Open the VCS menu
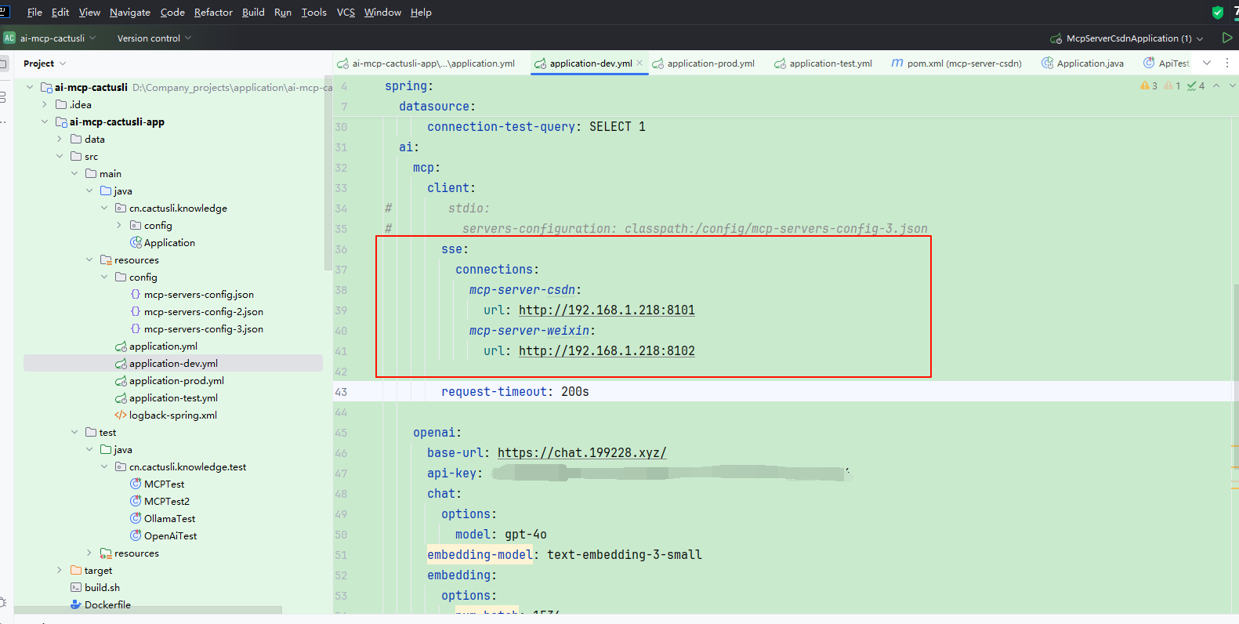Screen dimensions: 1239x624 tap(346, 12)
